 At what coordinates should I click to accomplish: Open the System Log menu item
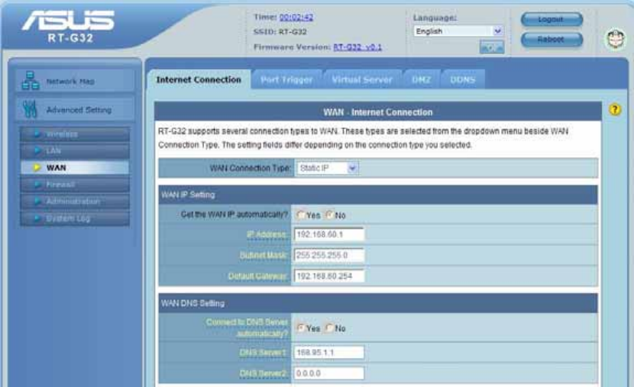tap(75, 218)
